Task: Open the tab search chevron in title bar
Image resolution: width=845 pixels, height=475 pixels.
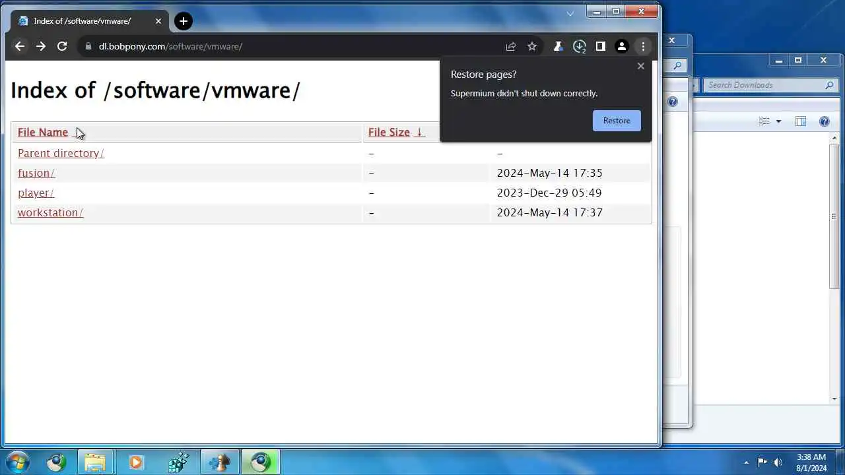Action: tap(570, 13)
